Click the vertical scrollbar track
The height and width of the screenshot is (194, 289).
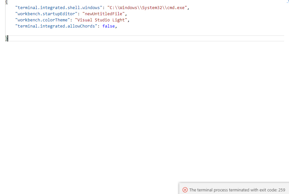click(287, 97)
